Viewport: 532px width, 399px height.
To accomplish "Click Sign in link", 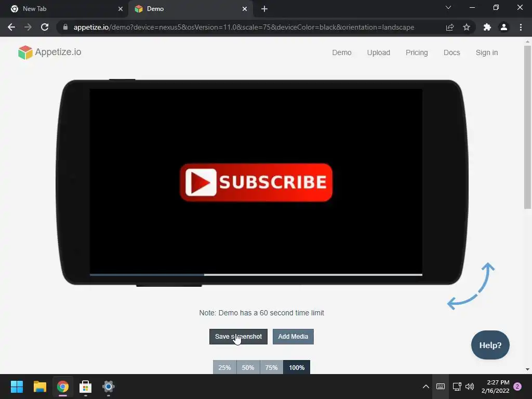I will tap(487, 52).
